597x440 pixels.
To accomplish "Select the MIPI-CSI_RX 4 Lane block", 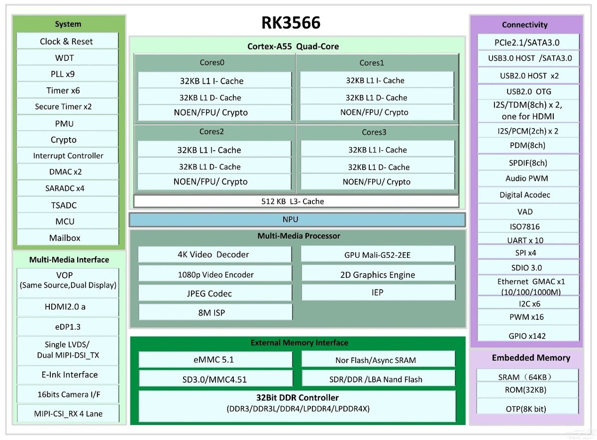I will coord(68,413).
